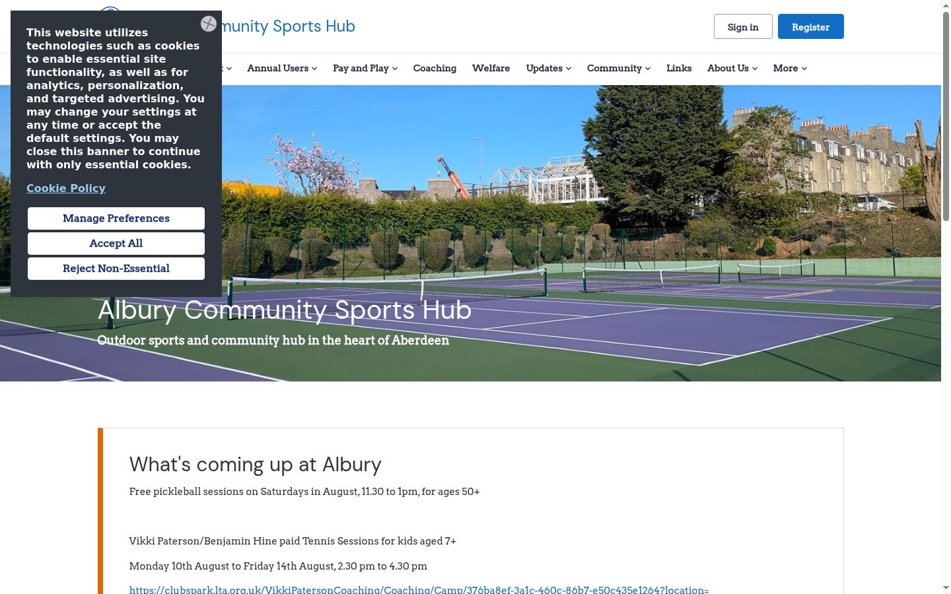Click the scrollbar down arrow
This screenshot has height=594, width=951.
click(946, 588)
